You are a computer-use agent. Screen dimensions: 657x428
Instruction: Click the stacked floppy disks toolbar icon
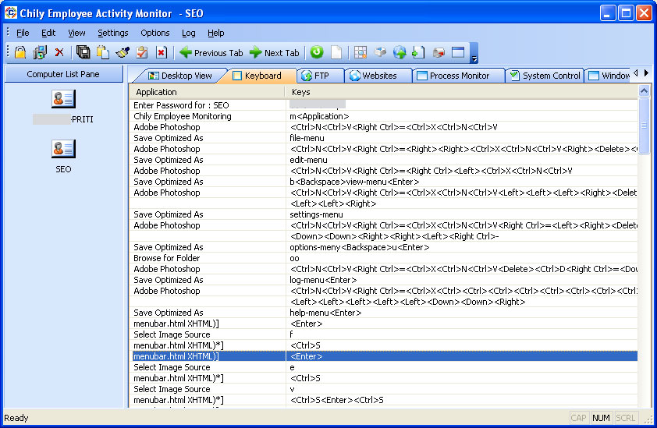83,52
